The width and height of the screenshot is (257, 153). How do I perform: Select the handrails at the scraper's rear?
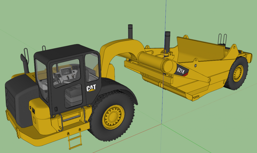point(222,39)
